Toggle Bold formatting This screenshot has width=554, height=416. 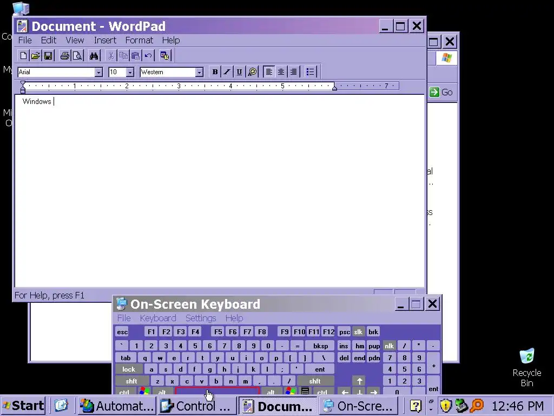tap(215, 72)
